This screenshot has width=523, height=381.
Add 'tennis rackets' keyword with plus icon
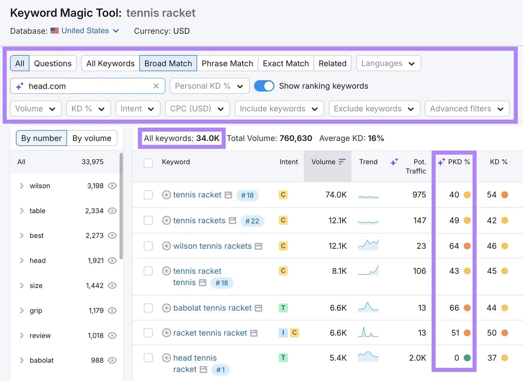166,221
